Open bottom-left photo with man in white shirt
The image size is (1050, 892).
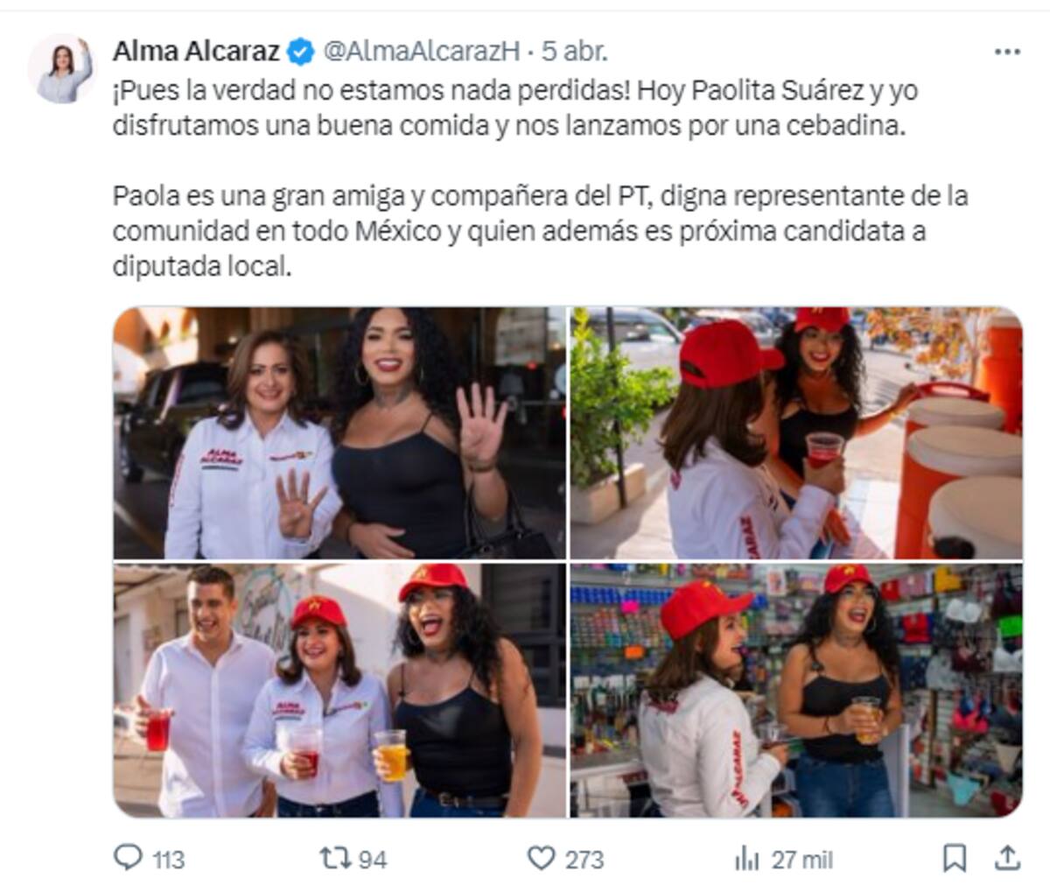tap(339, 690)
